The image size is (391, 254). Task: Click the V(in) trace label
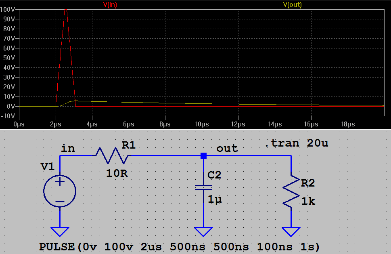(x=110, y=4)
